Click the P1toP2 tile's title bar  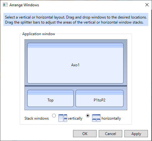tap(99, 92)
